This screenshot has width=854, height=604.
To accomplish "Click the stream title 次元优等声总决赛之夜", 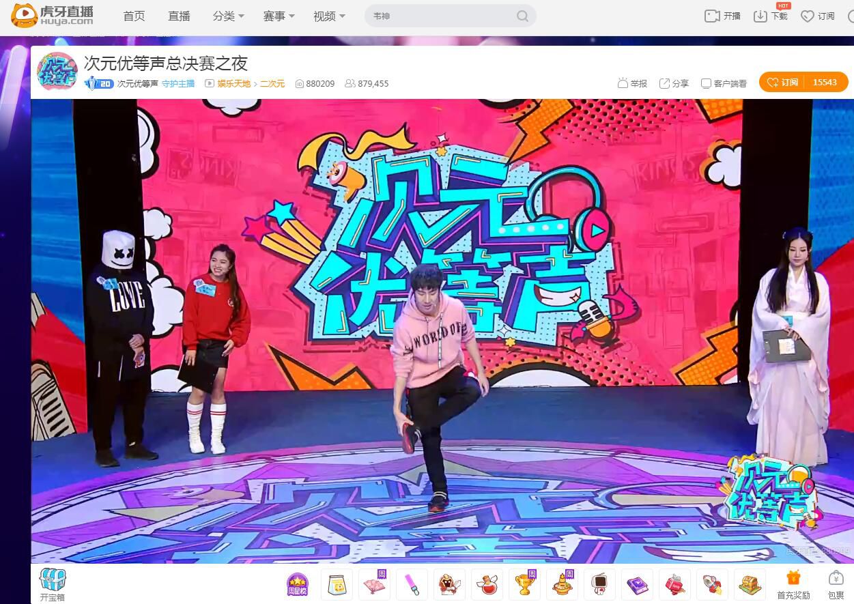I will pyautogui.click(x=166, y=63).
